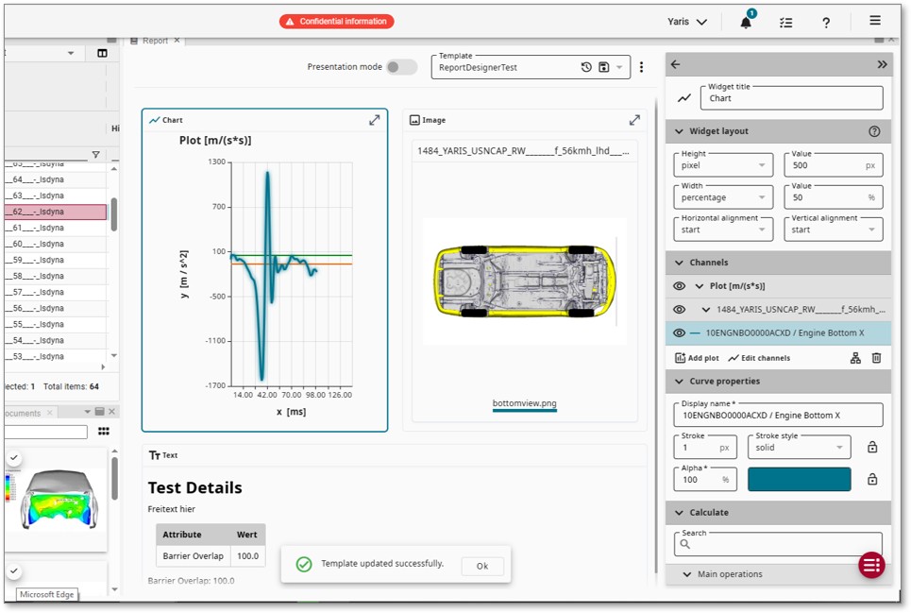
Task: Delete channel using trash icon
Action: coord(876,358)
